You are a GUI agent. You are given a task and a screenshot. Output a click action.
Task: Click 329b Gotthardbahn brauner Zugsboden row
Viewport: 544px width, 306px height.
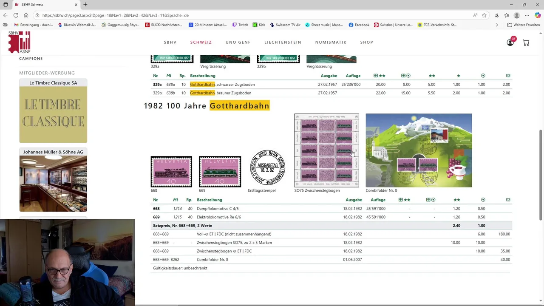(x=331, y=93)
